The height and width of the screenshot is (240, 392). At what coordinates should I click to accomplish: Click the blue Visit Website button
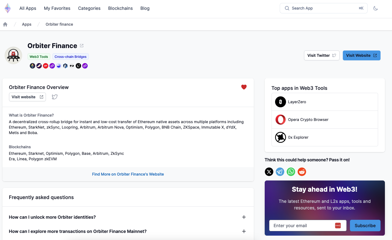[x=362, y=55]
